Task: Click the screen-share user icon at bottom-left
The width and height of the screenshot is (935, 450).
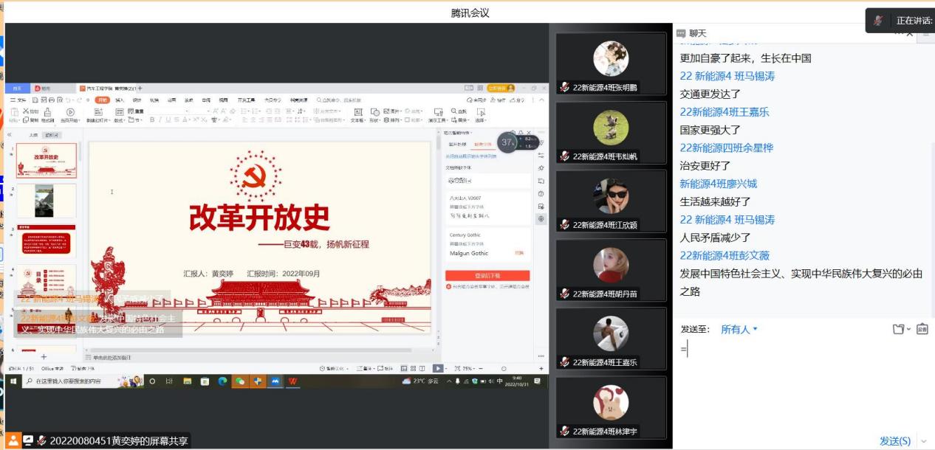Action: coord(13,440)
